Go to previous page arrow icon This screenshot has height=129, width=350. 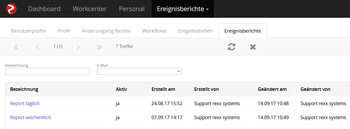pyautogui.click(x=37, y=47)
